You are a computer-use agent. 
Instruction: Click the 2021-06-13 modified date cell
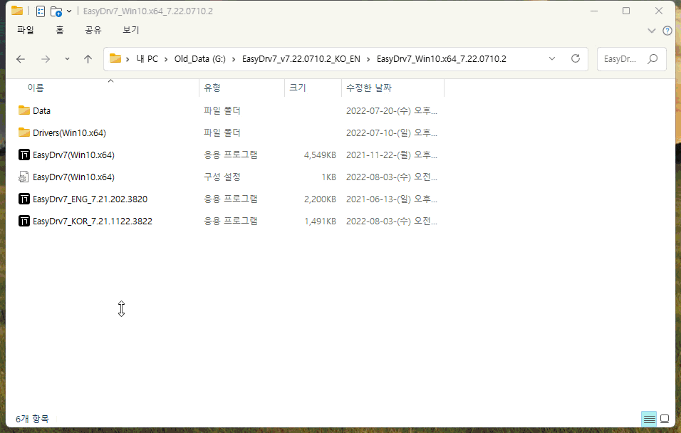click(391, 199)
